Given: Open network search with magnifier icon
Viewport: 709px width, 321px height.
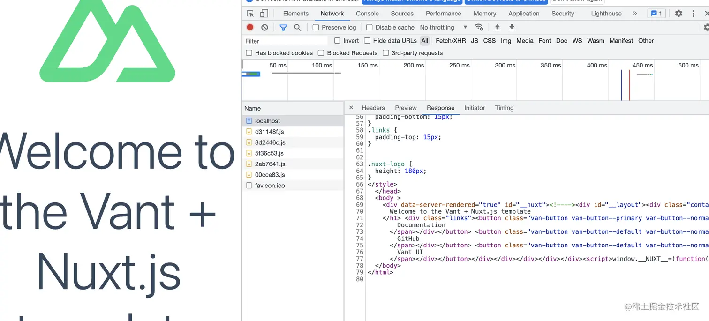Looking at the screenshot, I should (x=297, y=27).
